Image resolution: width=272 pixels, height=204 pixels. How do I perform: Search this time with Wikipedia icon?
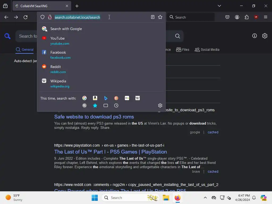tap(138, 98)
